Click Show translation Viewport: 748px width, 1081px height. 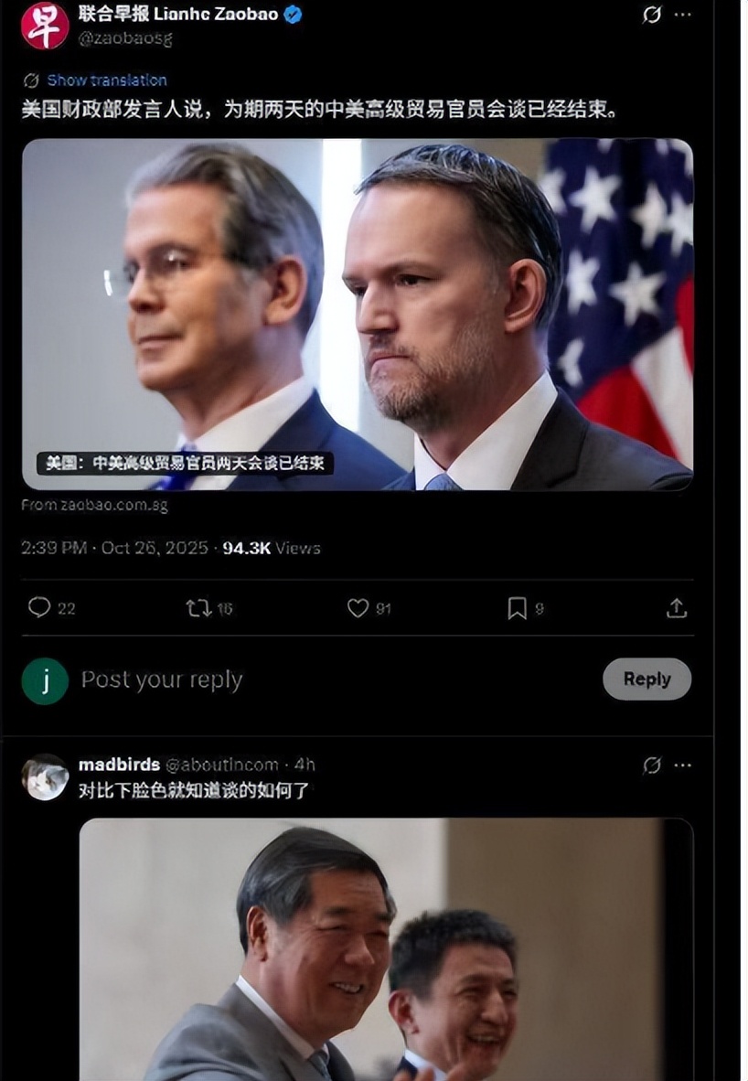pos(106,80)
